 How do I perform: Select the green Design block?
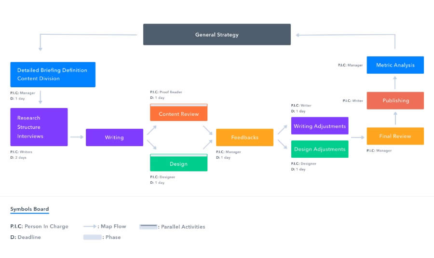[x=178, y=164]
